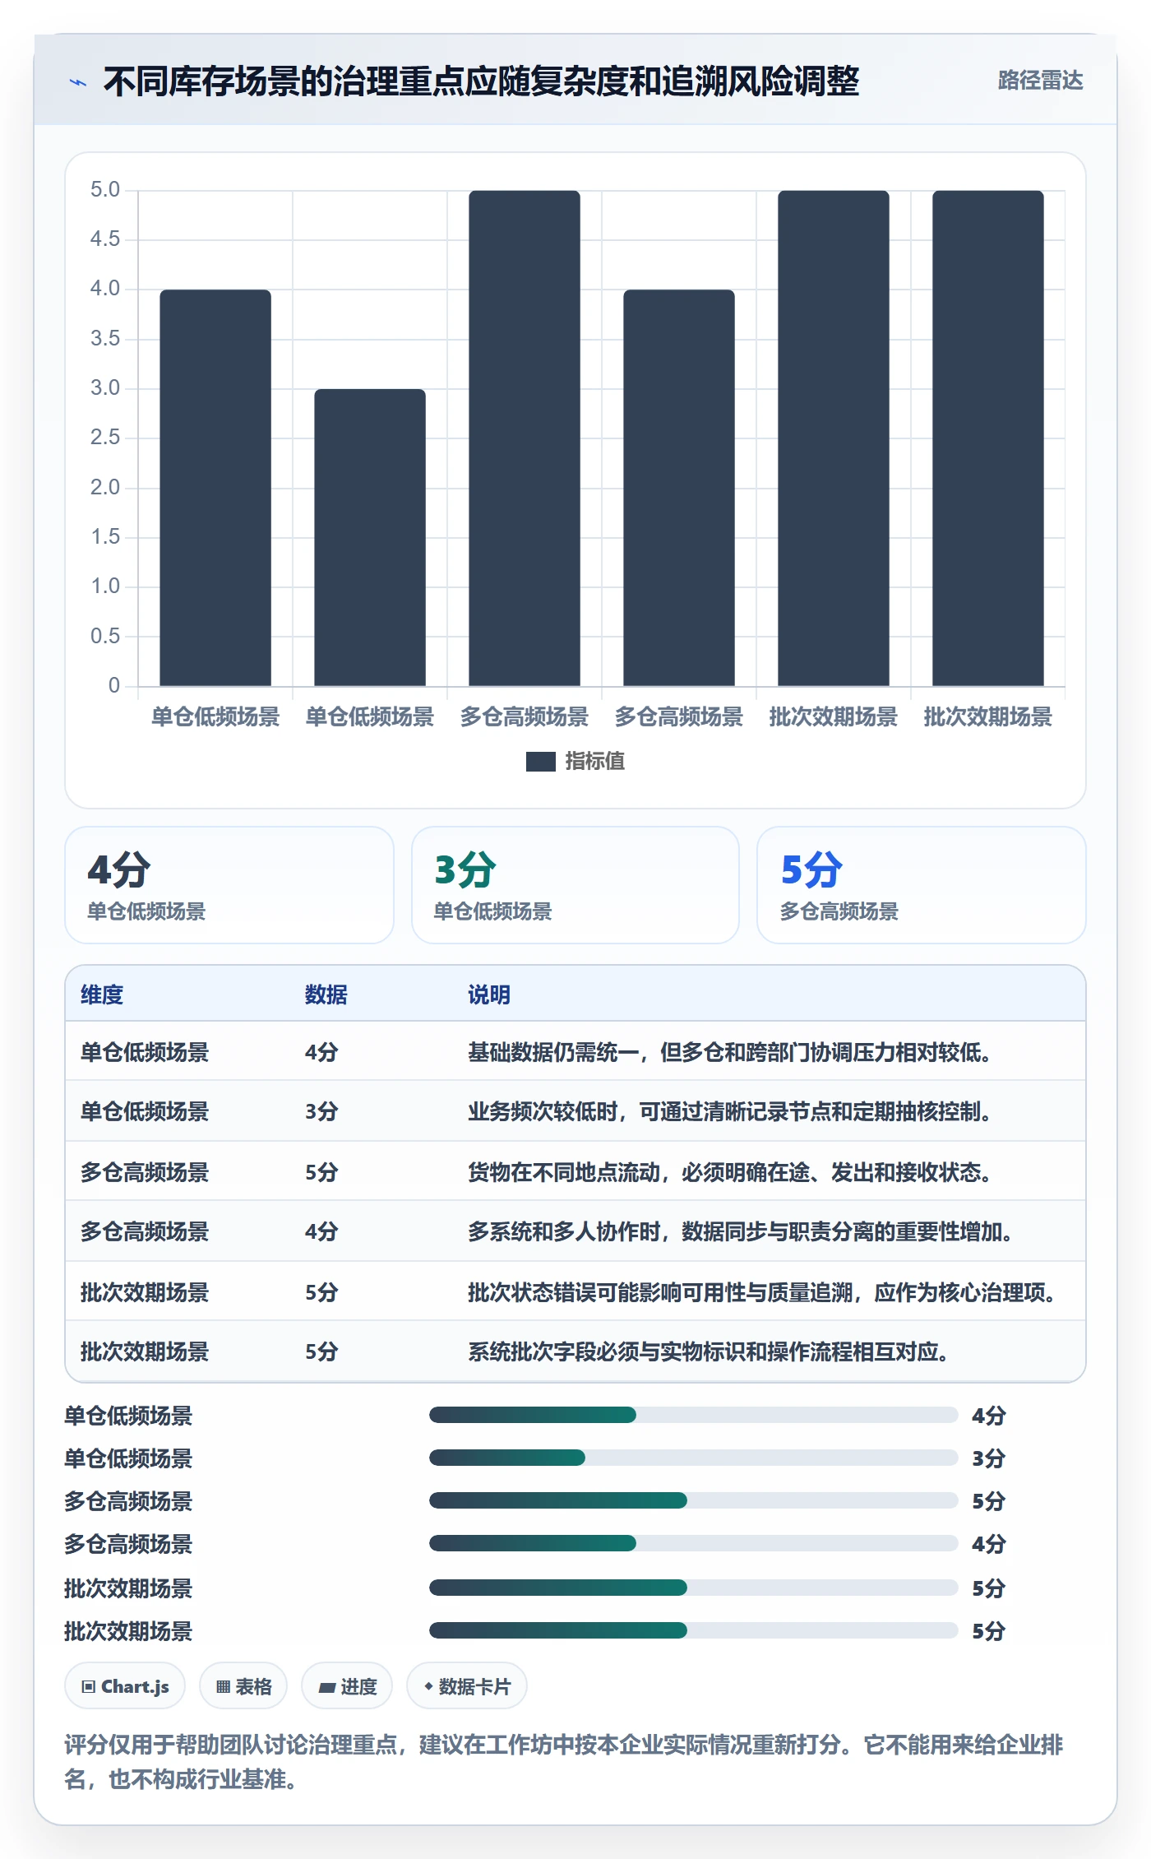
Task: Click the grid icon in the 表格 chip
Action: pos(223,1687)
